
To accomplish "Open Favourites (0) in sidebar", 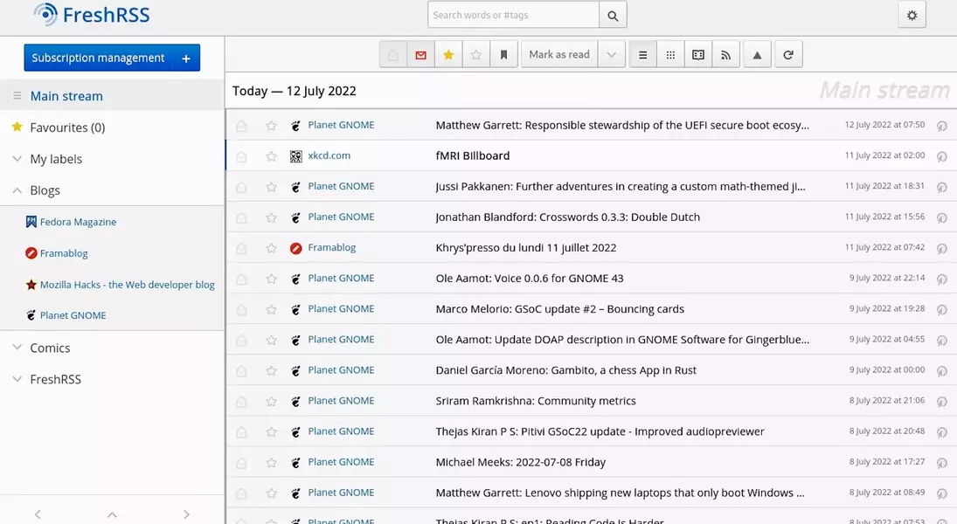I will pos(67,128).
